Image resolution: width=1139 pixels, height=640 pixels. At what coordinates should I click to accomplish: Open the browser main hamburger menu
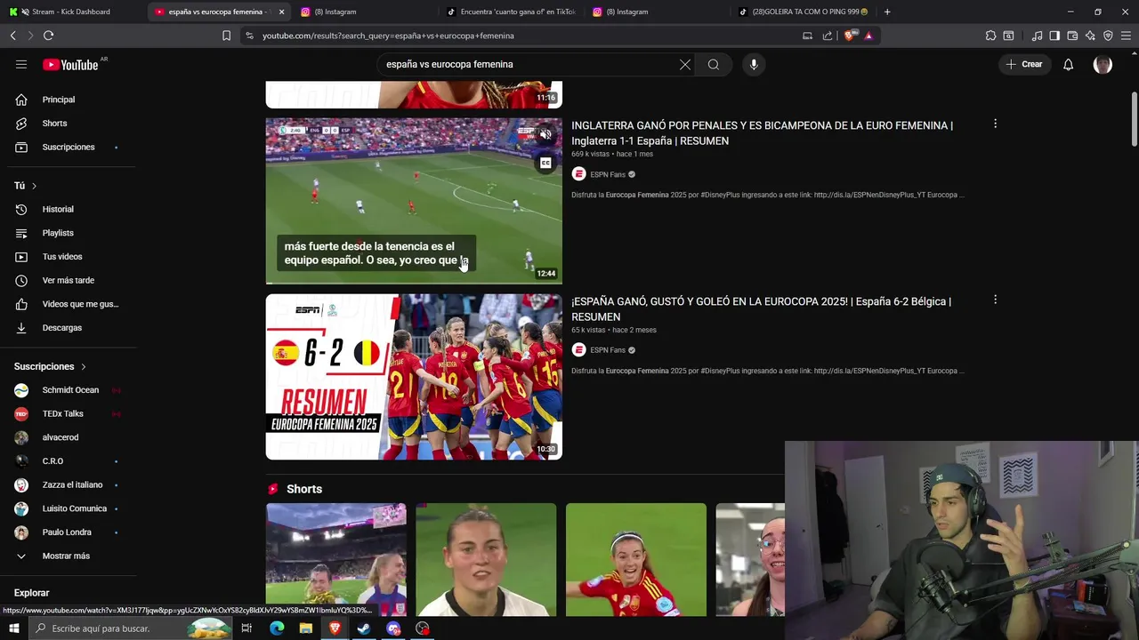[x=1127, y=36]
